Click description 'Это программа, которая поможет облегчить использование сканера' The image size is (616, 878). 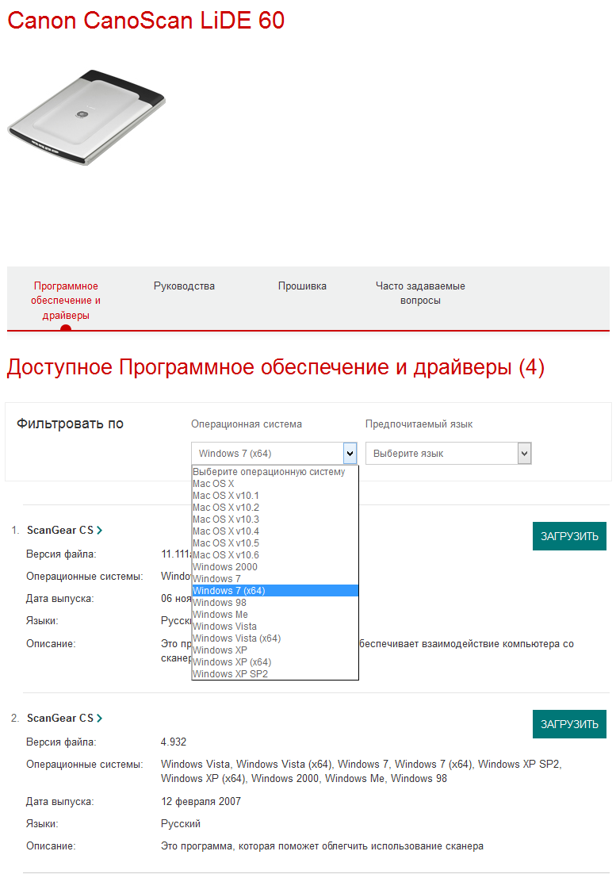pyautogui.click(x=322, y=846)
